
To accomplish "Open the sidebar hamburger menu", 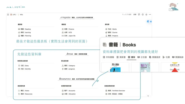I will click(x=8, y=15).
